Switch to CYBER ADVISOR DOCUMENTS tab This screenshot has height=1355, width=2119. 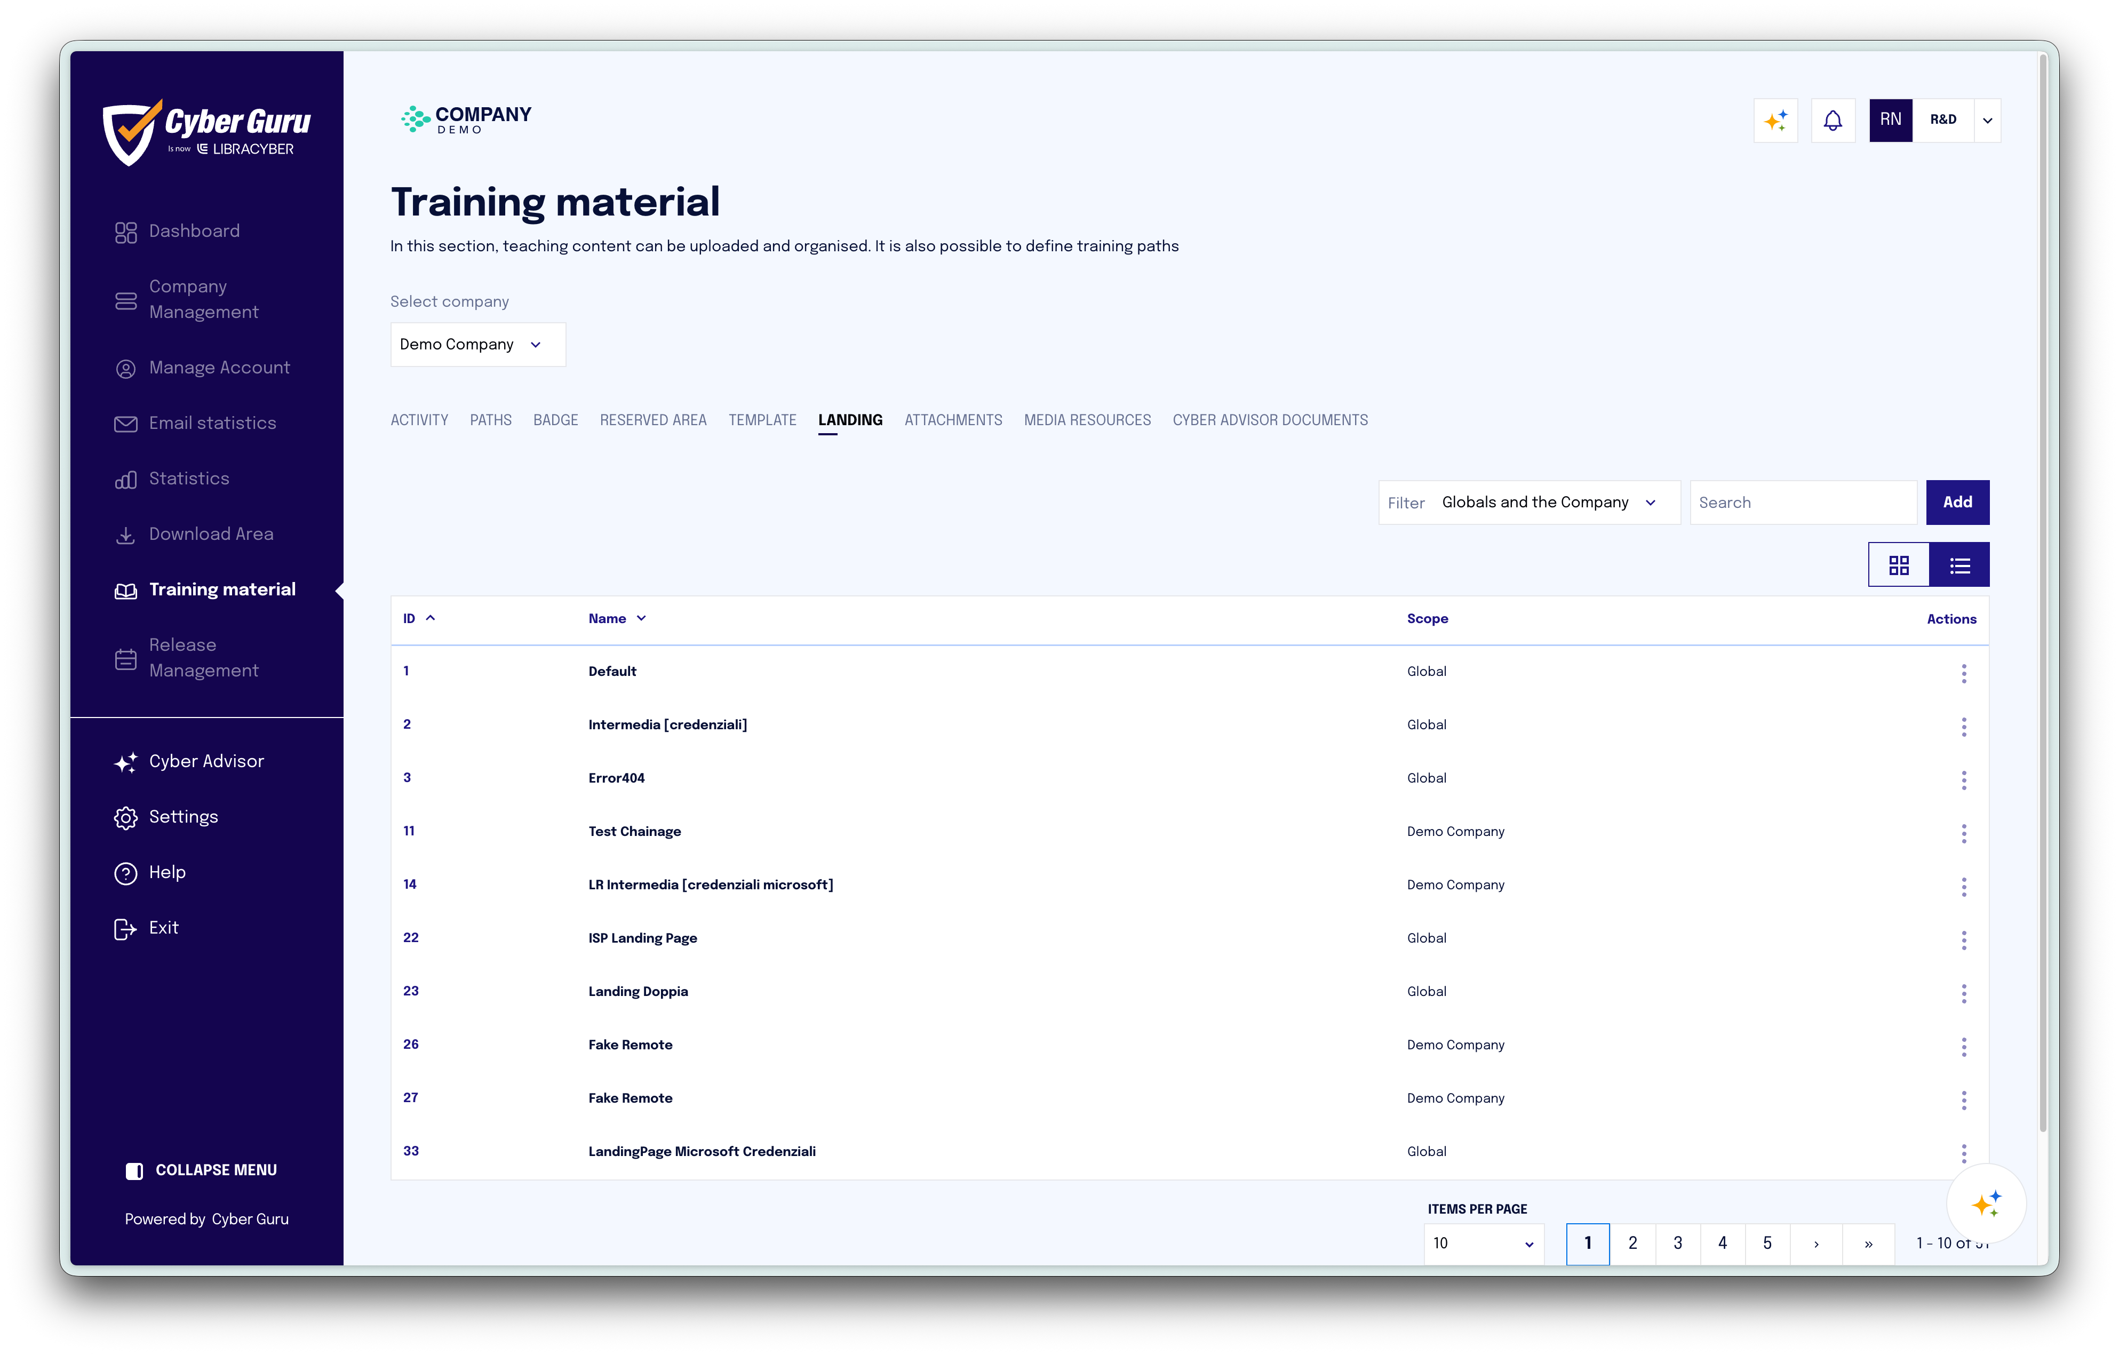[1270, 420]
